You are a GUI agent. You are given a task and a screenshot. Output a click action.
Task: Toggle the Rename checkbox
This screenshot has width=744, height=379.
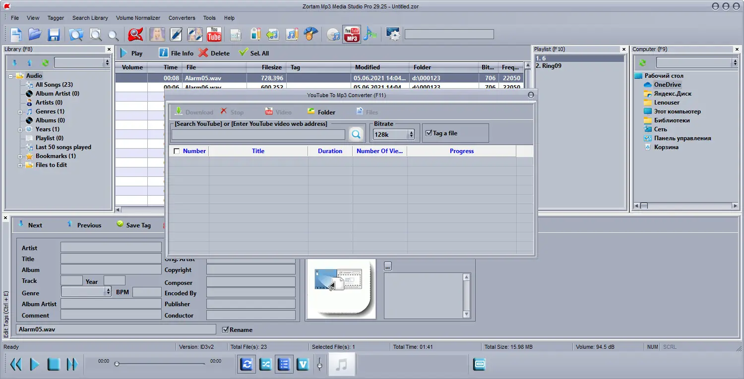(226, 329)
